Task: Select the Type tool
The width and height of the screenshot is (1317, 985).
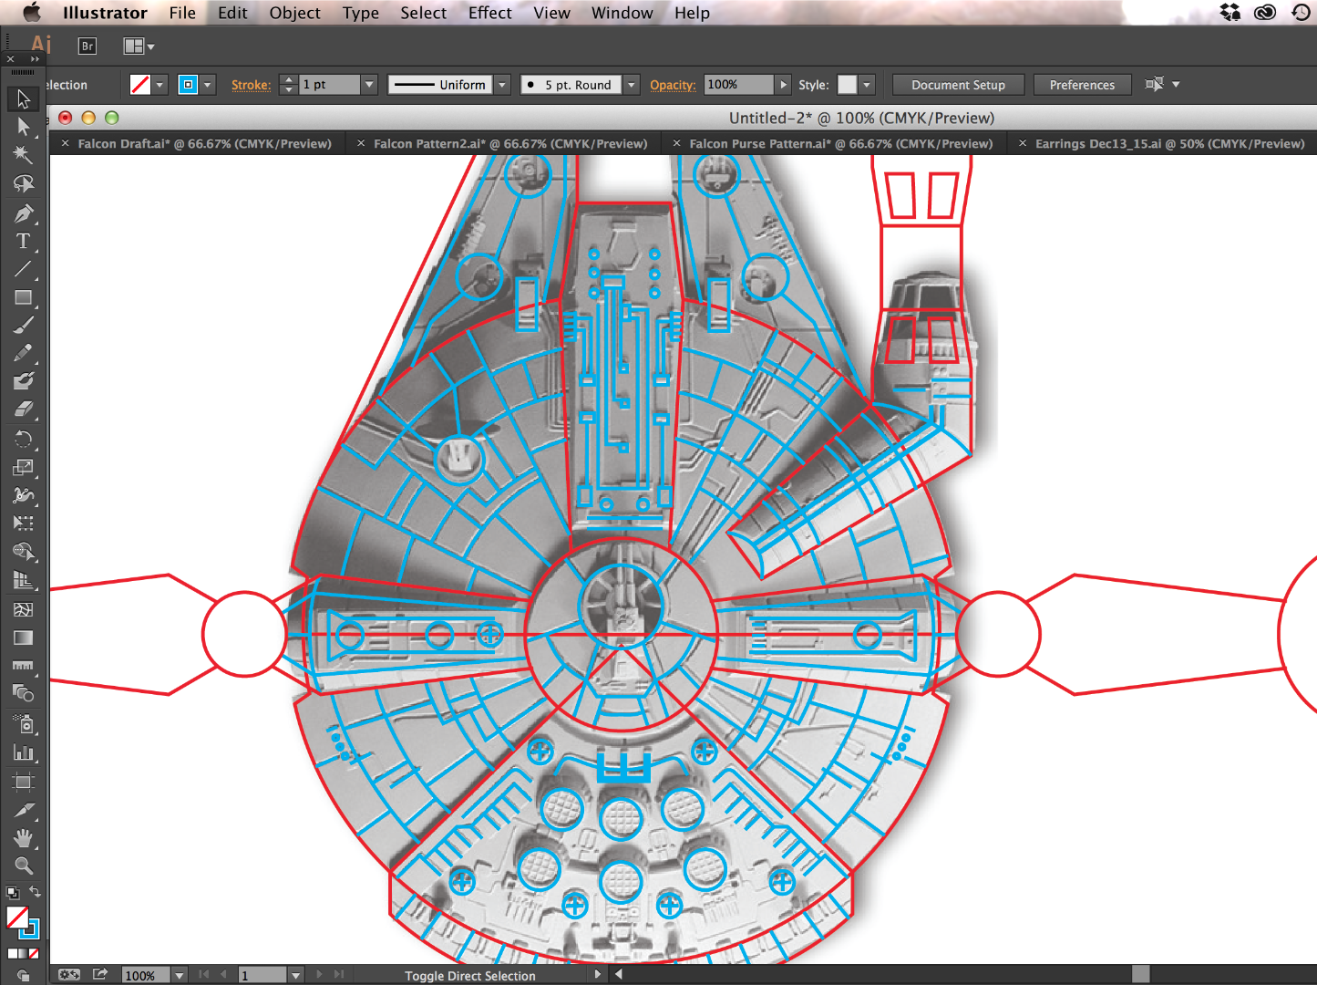Action: 23,241
